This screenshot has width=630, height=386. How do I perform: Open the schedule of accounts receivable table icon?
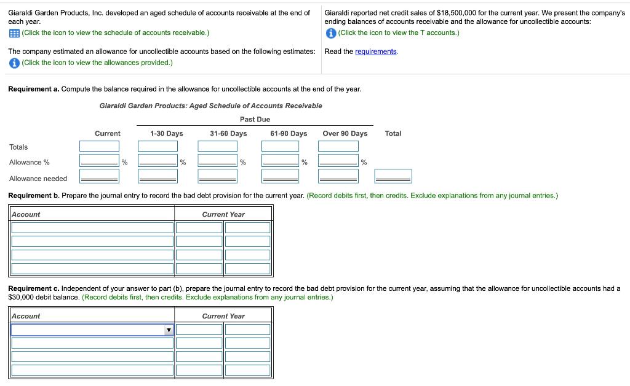point(14,33)
